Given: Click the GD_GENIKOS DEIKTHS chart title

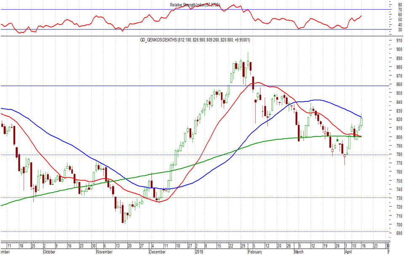Looking at the screenshot, I should tap(195, 40).
